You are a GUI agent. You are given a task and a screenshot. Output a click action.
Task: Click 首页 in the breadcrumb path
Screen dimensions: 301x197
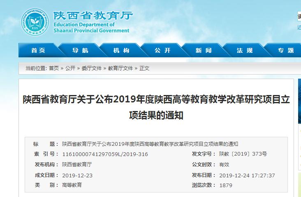click(54, 68)
